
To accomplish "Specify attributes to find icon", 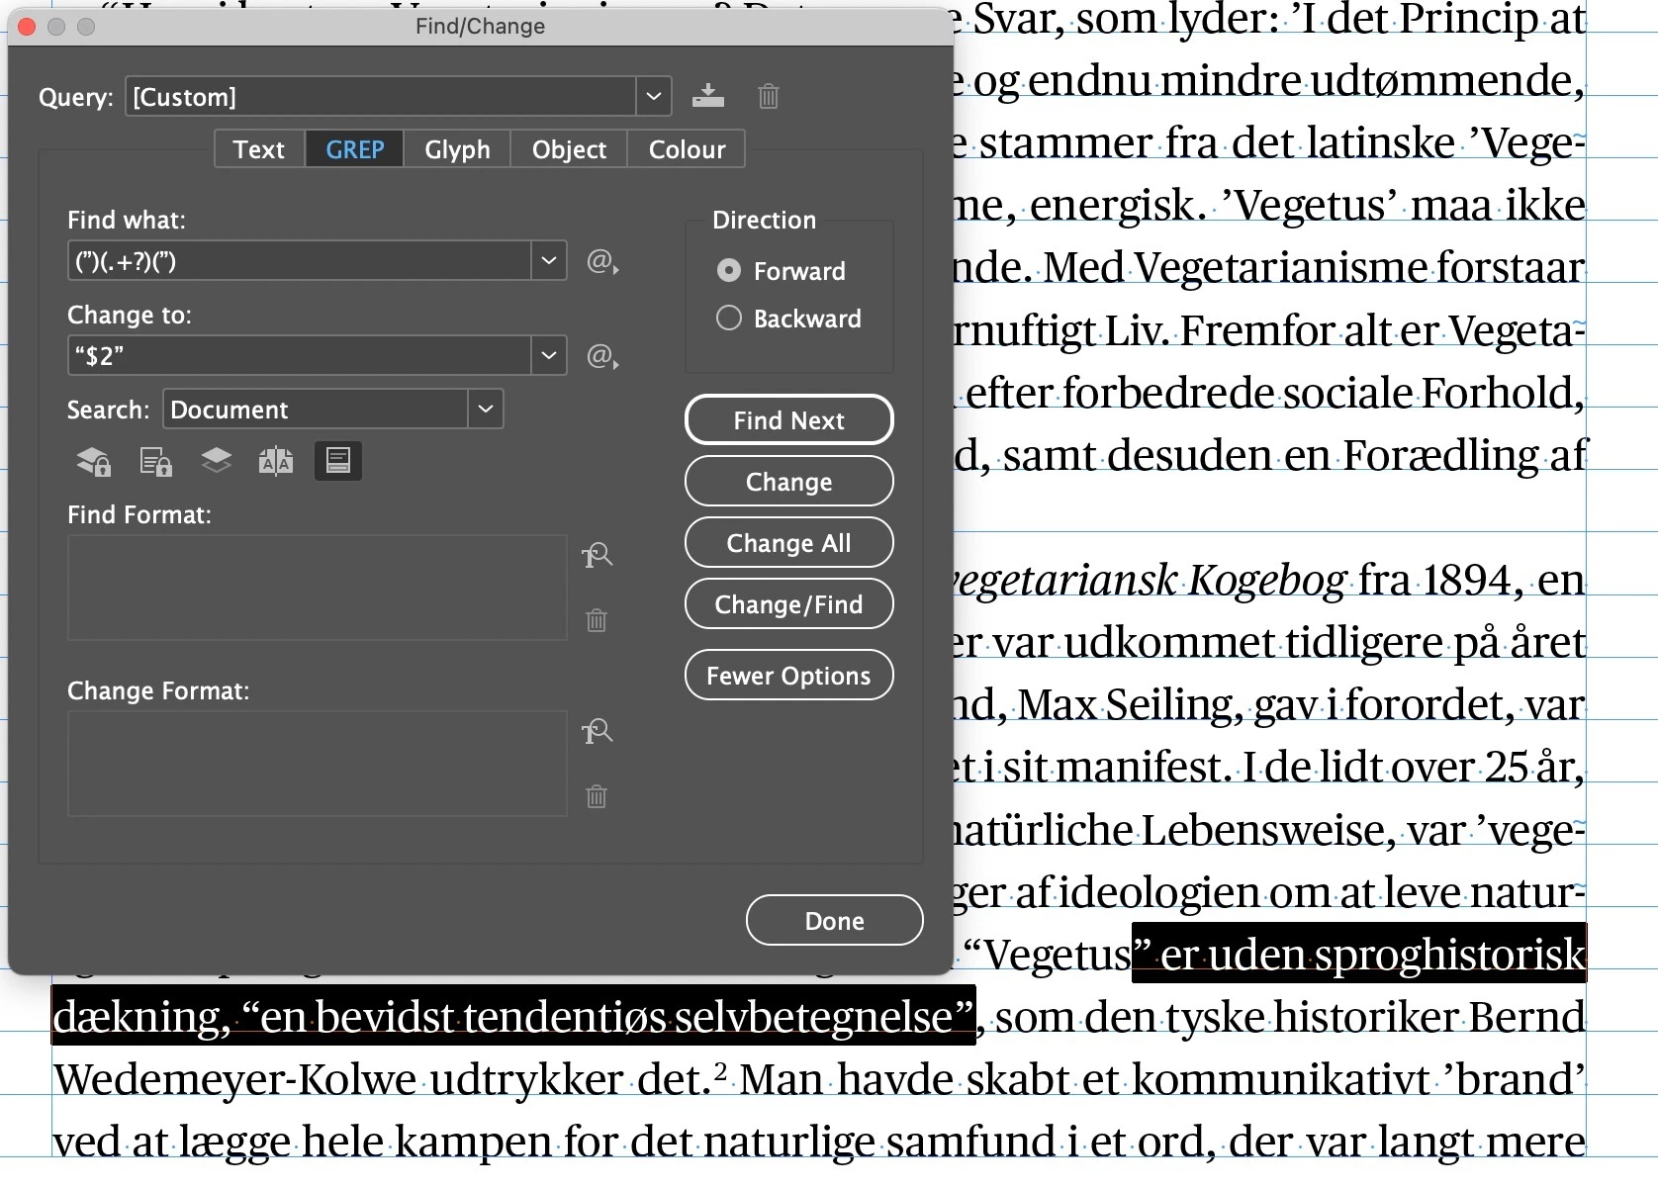I will tap(597, 555).
